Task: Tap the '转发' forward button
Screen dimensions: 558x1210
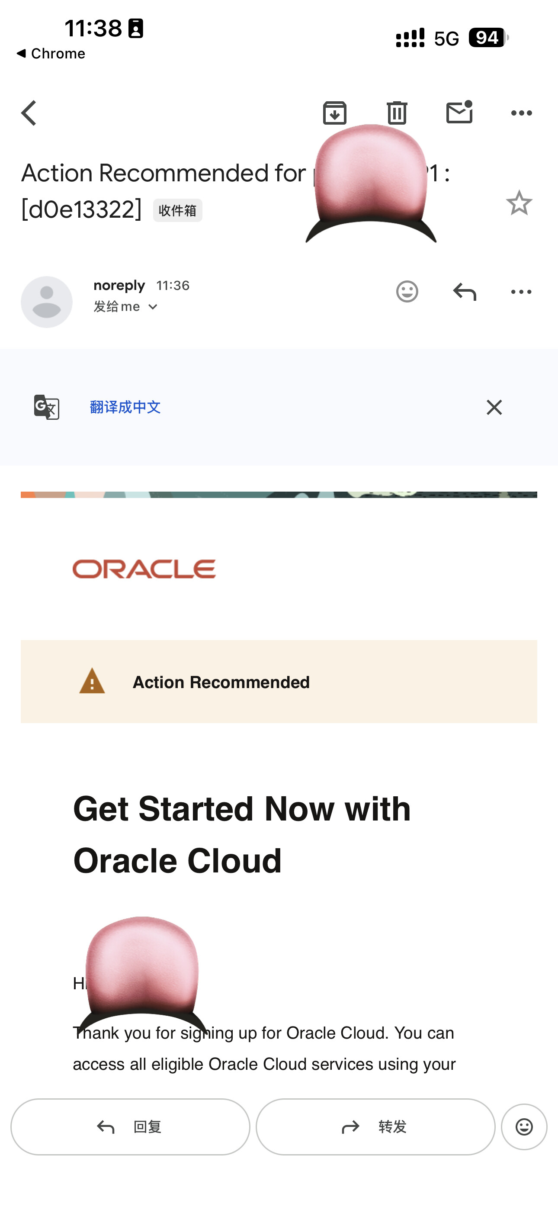Action: coord(375,1127)
